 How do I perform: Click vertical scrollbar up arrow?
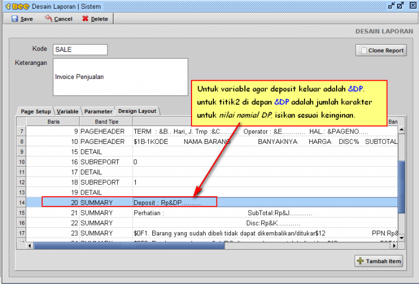coord(402,130)
